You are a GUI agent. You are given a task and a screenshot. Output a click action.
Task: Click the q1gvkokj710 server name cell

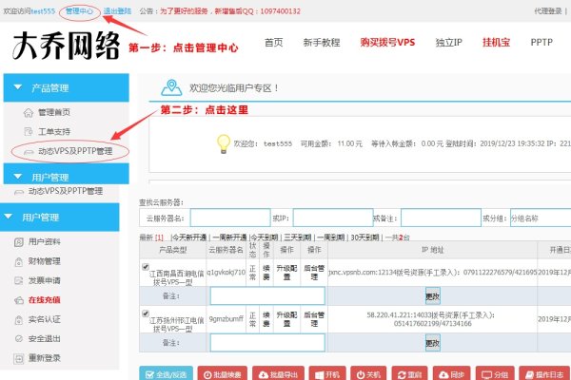pyautogui.click(x=226, y=273)
